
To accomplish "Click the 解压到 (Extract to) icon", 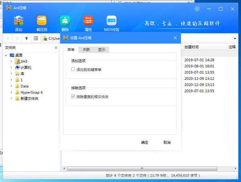I will (x=42, y=22).
